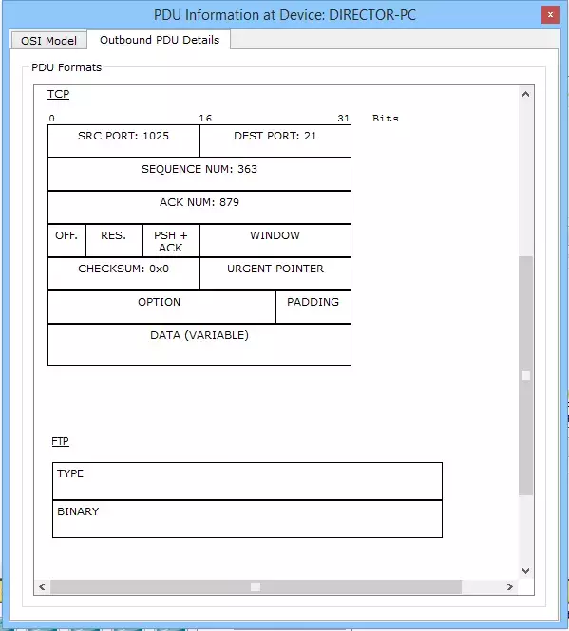Image resolution: width=569 pixels, height=631 pixels.
Task: Click the underlined FTP heading
Action: pos(60,441)
